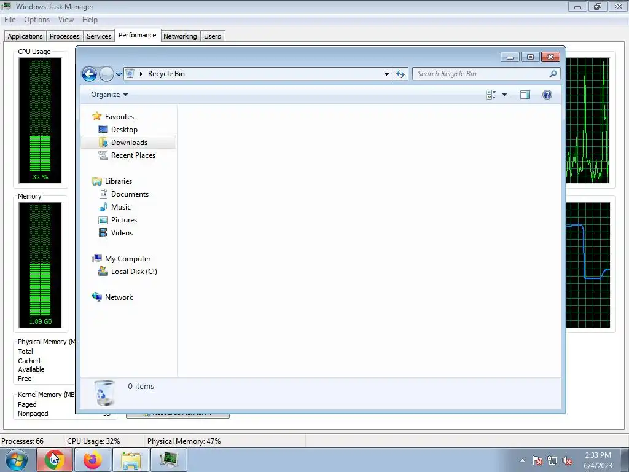Open the Documents library
This screenshot has width=629, height=472.
click(x=130, y=194)
